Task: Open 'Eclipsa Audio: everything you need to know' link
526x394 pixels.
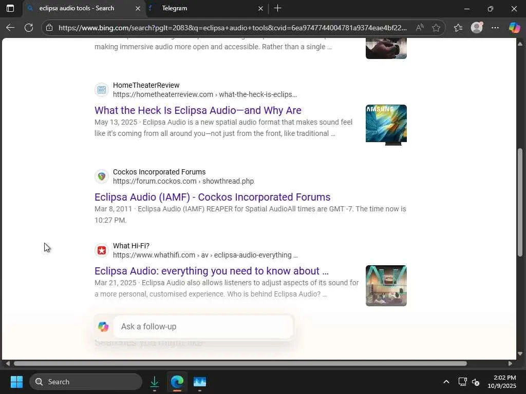Action: 212,271
